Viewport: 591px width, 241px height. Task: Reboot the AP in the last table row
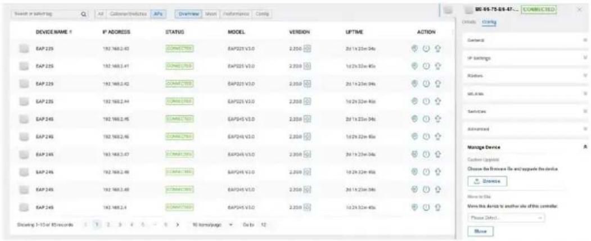[427, 207]
